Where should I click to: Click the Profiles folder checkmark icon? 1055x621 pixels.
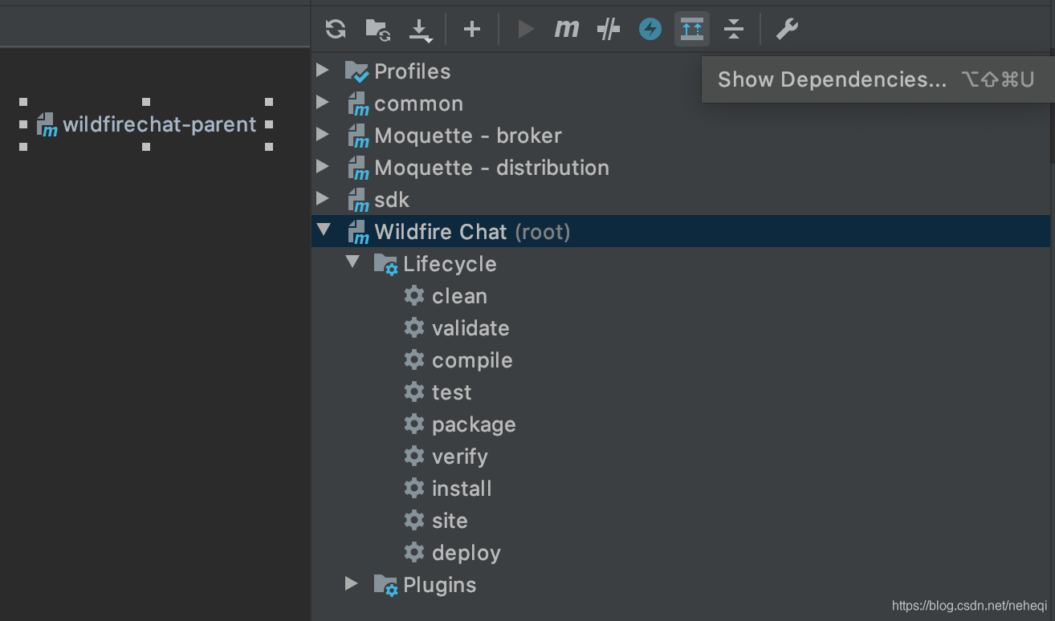point(357,71)
